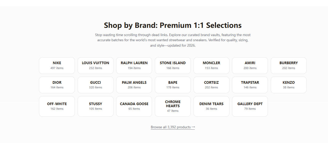Screen dimensions: 328x143
Task: Open the Denim Tears brand tile
Action: tap(211, 106)
